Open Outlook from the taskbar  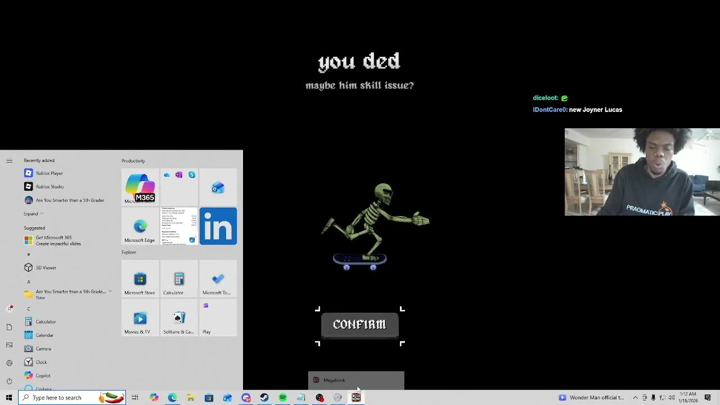click(x=227, y=398)
